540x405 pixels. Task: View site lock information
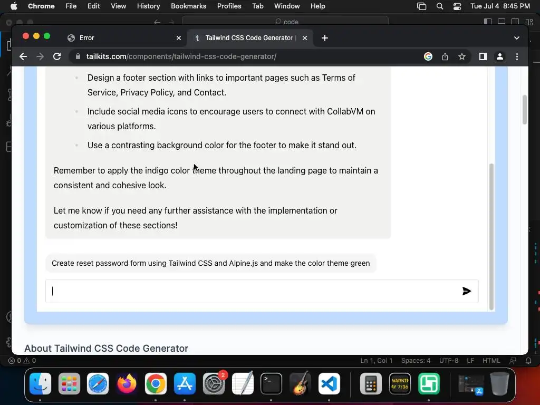coord(78,56)
